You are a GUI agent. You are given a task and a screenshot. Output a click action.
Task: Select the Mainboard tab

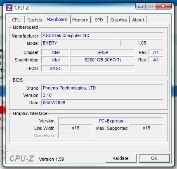tap(57, 19)
